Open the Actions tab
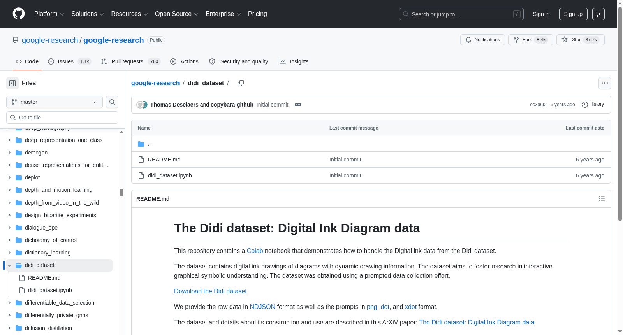Image resolution: width=623 pixels, height=335 pixels. tap(184, 61)
